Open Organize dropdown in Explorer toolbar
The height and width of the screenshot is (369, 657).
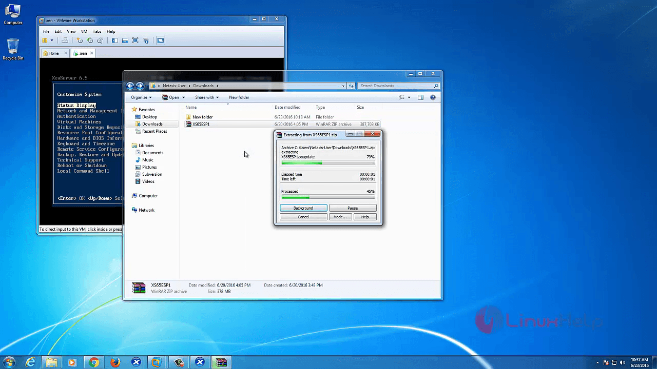click(x=141, y=97)
